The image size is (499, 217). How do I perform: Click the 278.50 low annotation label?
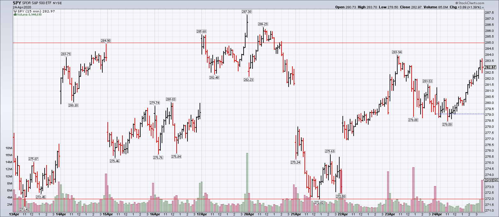coord(447,124)
